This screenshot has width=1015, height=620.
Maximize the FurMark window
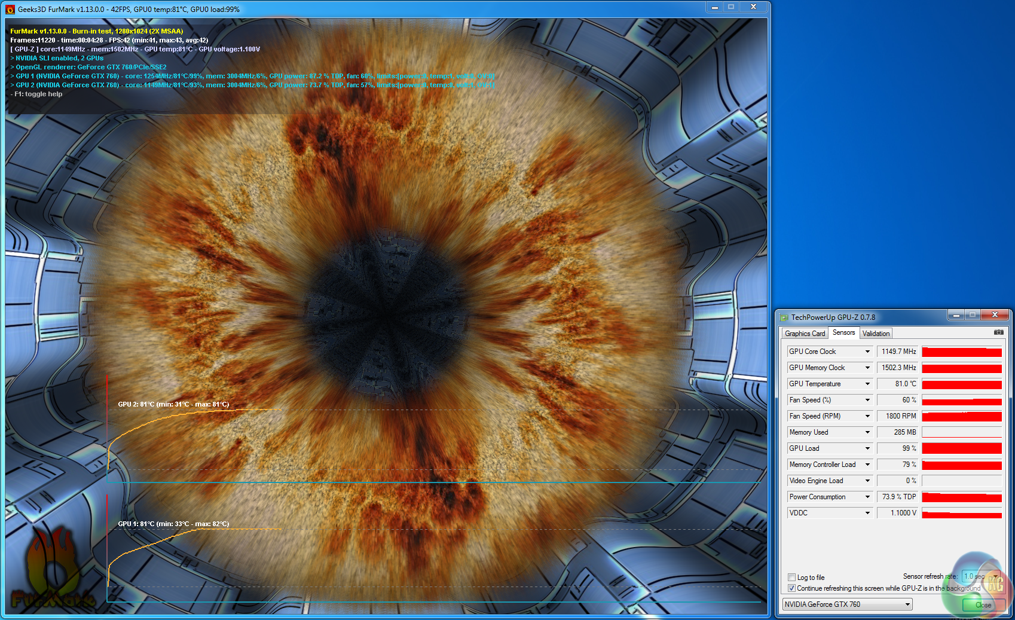[730, 7]
